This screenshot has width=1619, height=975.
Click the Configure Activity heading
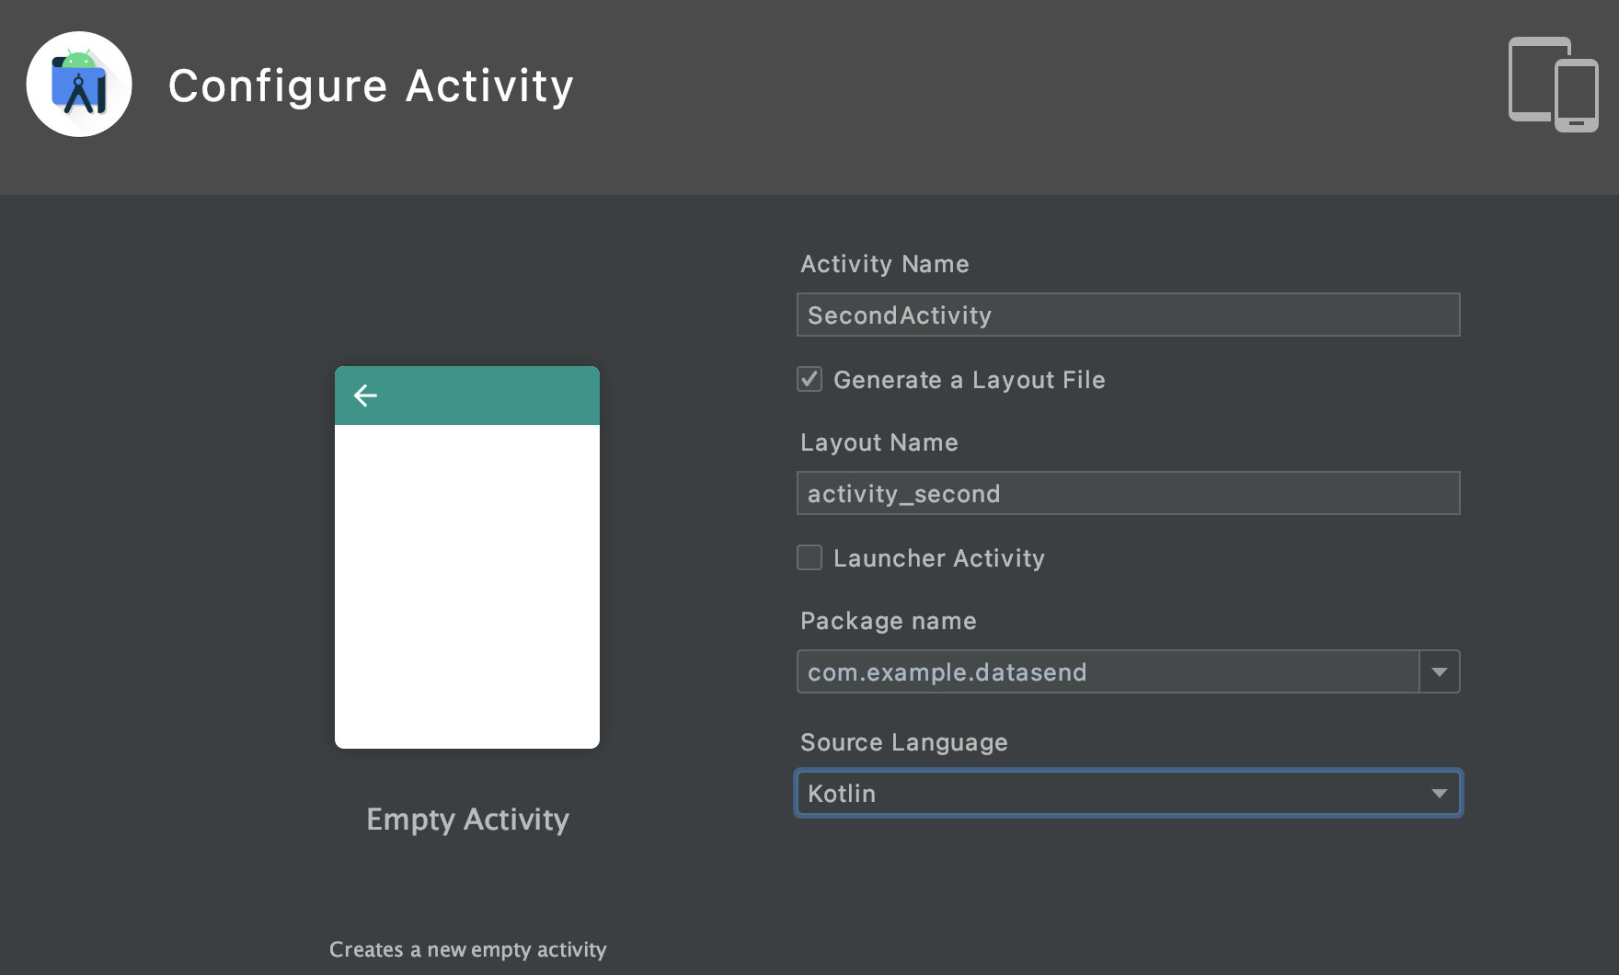[371, 86]
